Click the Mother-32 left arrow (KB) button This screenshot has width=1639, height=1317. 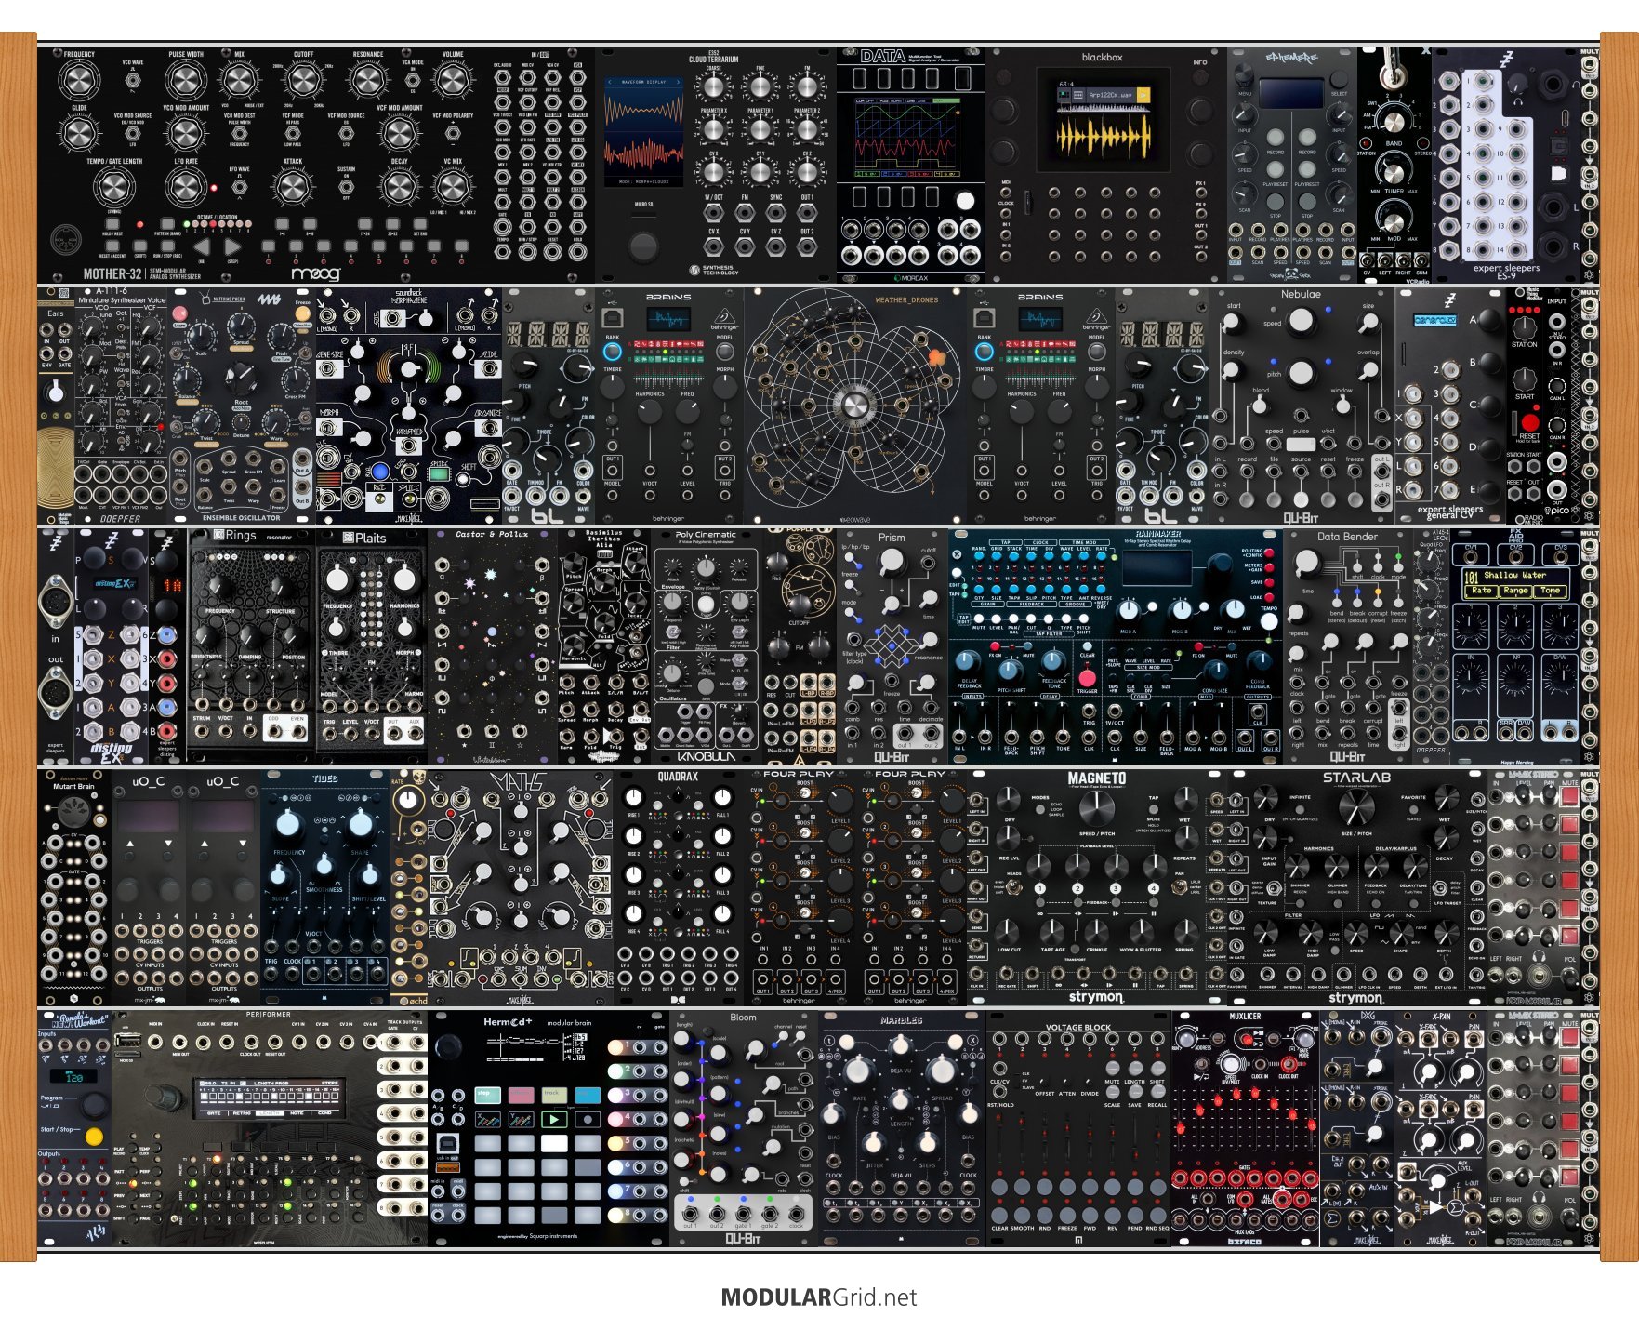(x=202, y=247)
